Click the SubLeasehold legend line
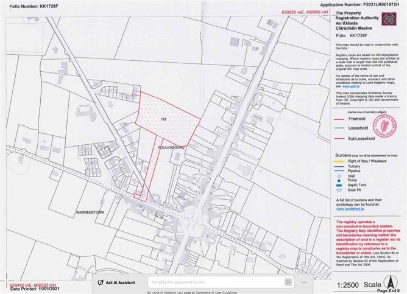Image resolution: width=407 pixels, height=294 pixels. (339, 139)
